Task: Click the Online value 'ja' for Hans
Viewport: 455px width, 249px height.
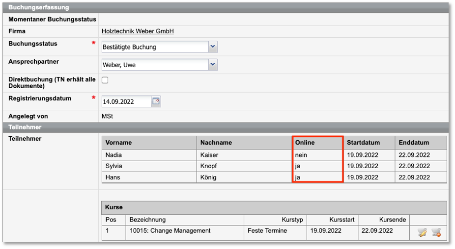Action: click(x=297, y=177)
